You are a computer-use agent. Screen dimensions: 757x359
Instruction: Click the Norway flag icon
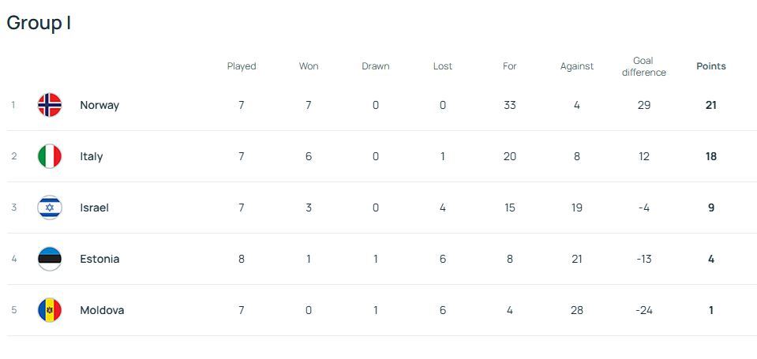(x=50, y=105)
